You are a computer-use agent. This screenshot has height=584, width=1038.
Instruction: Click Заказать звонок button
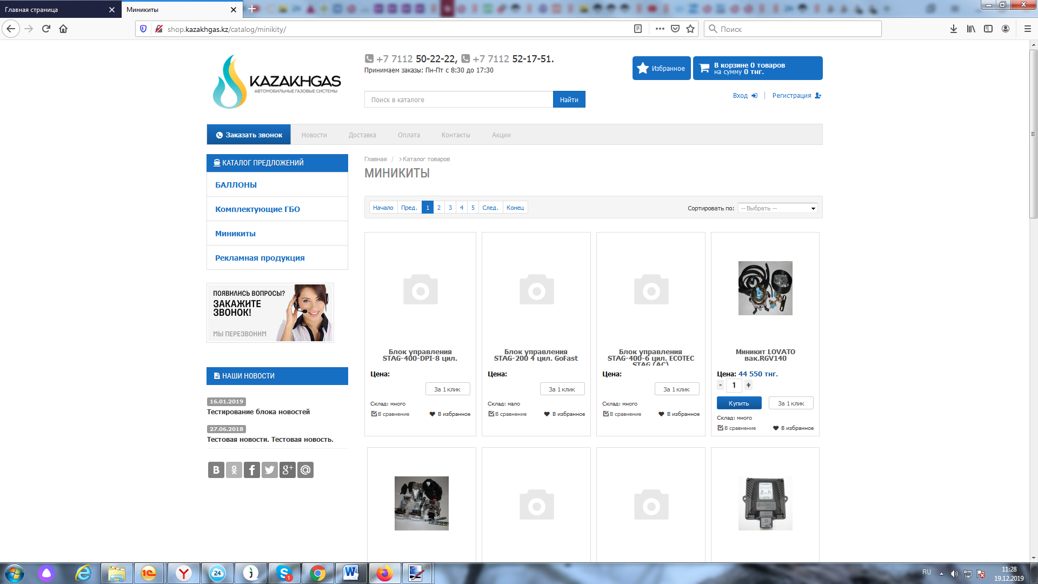point(249,135)
